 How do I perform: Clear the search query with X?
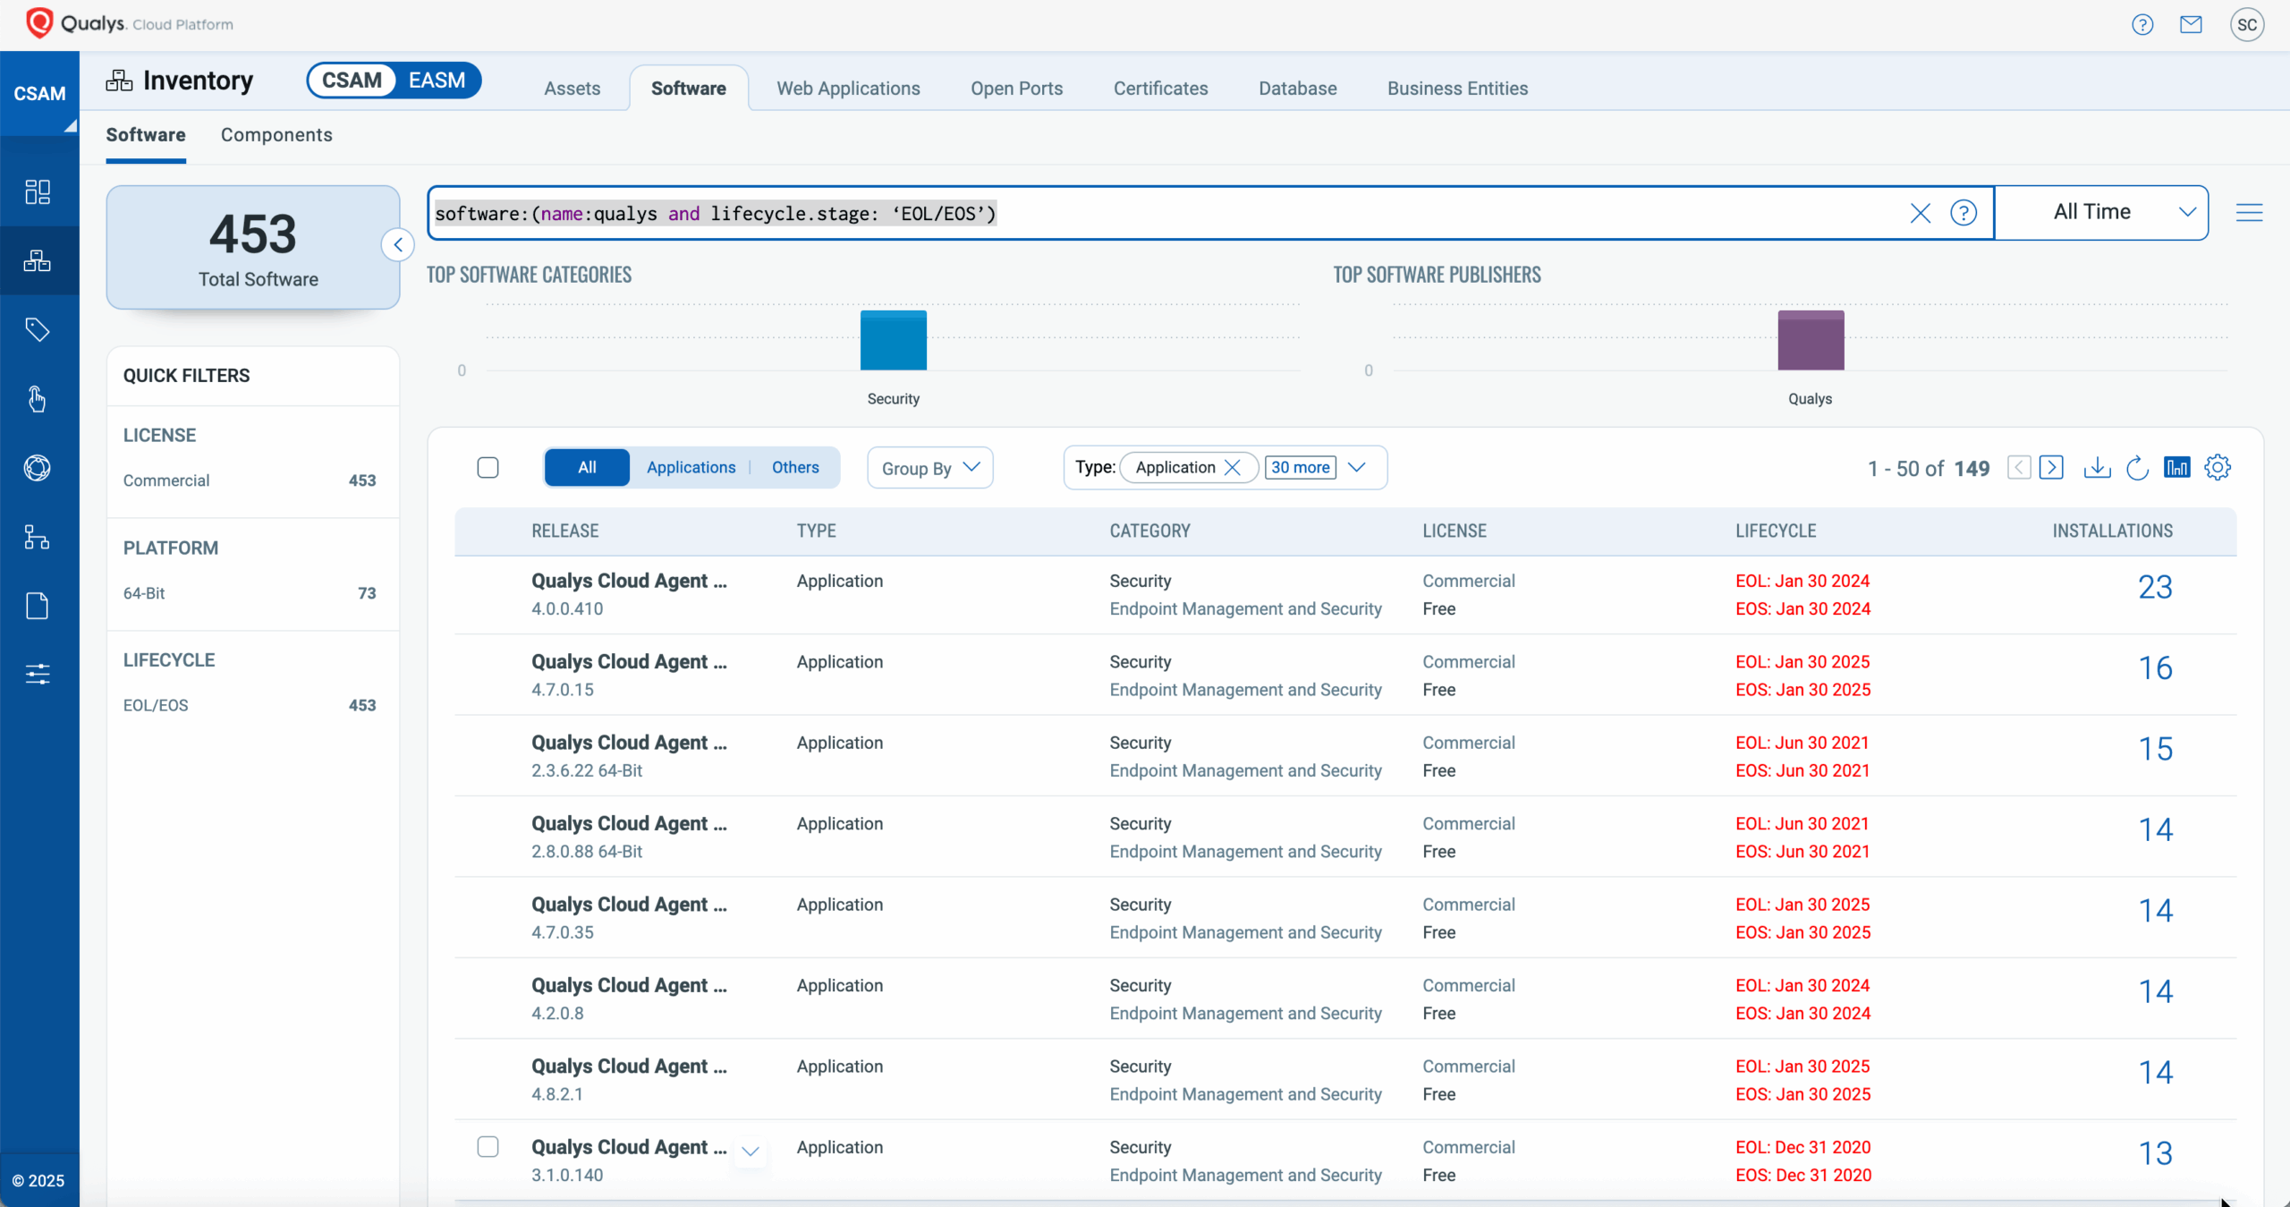point(1920,213)
